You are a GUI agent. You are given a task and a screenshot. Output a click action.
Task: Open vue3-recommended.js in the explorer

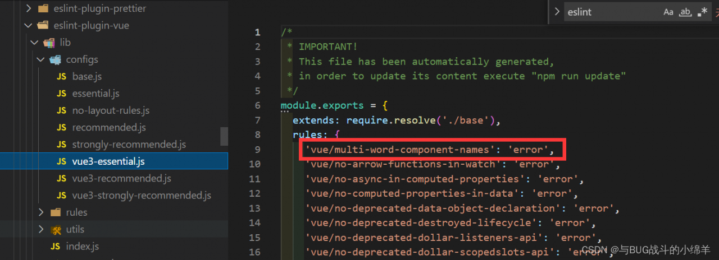(121, 179)
